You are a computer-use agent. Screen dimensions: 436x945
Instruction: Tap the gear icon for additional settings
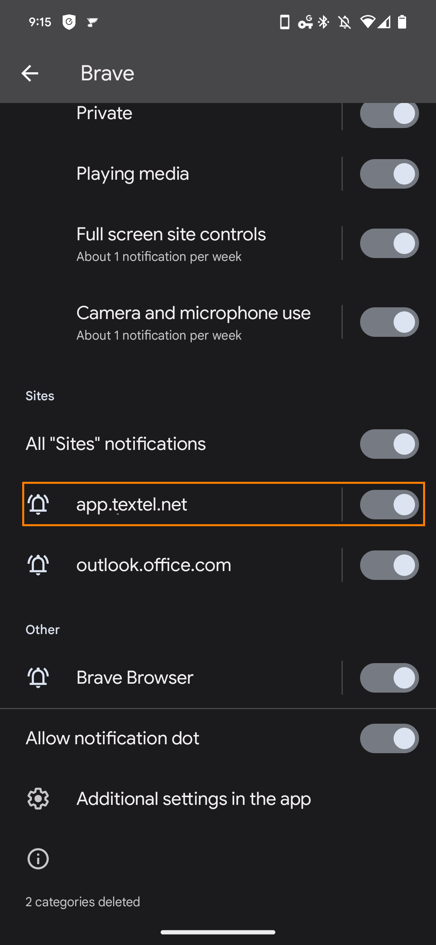pyautogui.click(x=38, y=799)
